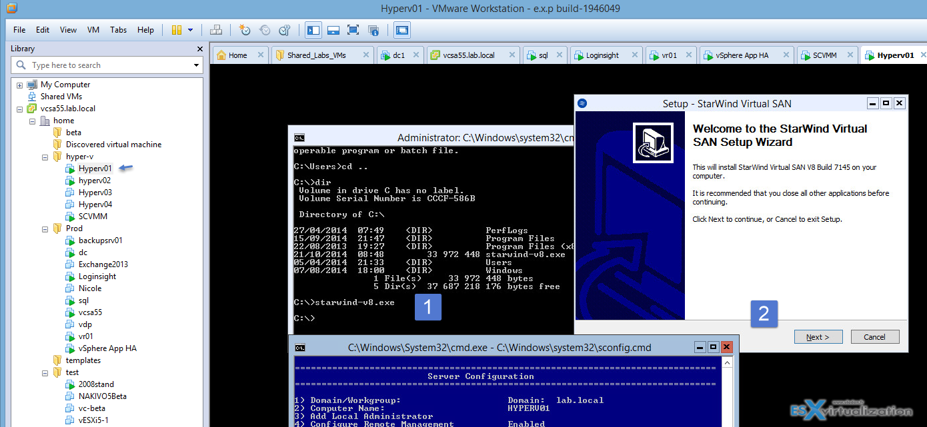This screenshot has height=427, width=927.
Task: Click VMware Workstation title bar icon
Action: click(x=11, y=8)
